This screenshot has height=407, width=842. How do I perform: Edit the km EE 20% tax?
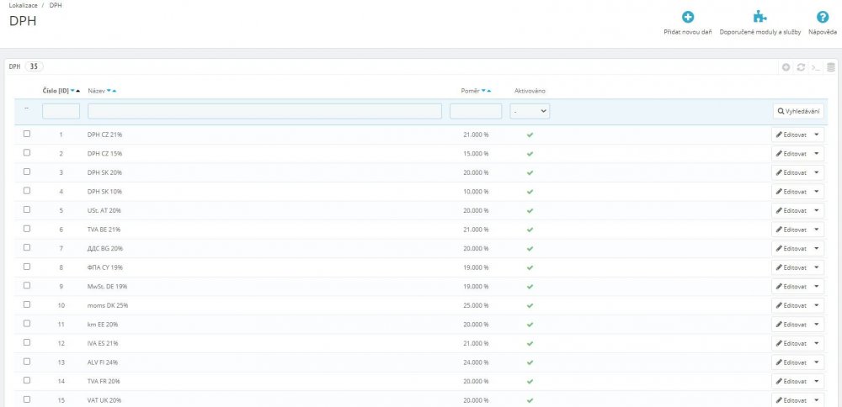point(791,325)
